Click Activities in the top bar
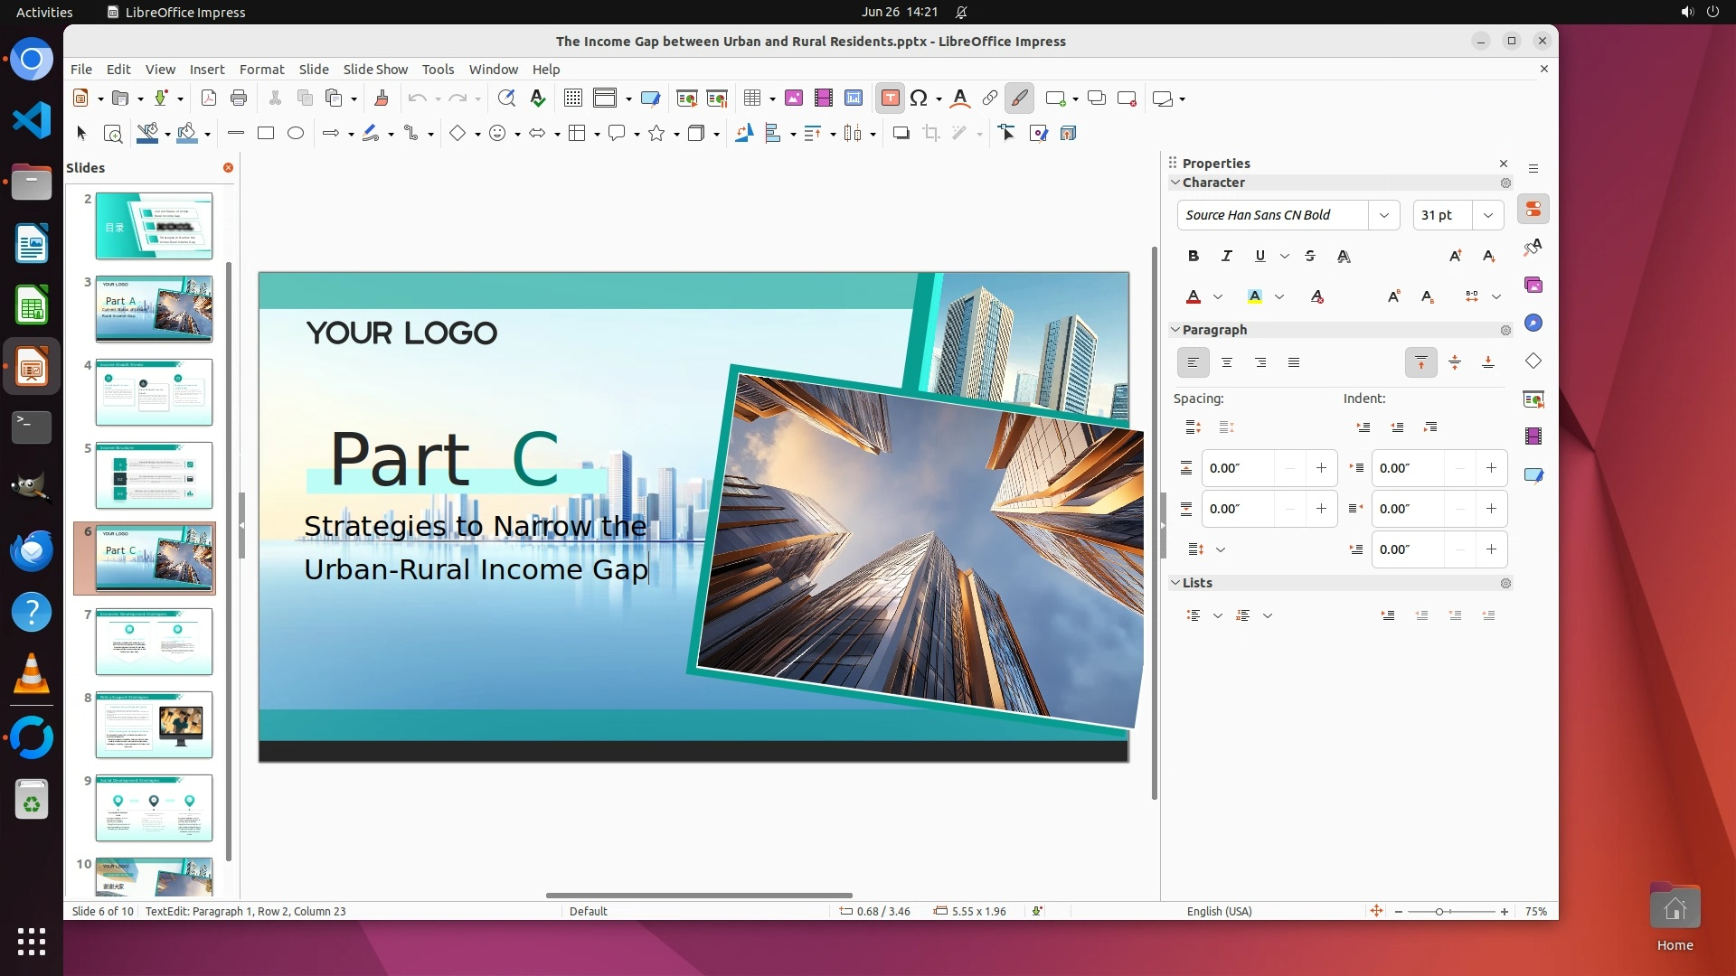Screen dimensions: 1736x976 [x=44, y=12]
